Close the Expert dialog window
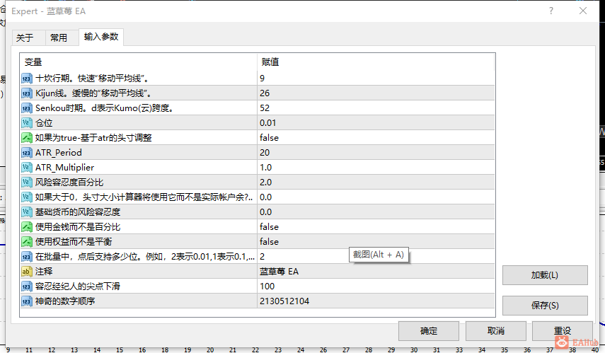The height and width of the screenshot is (353, 605). [583, 11]
